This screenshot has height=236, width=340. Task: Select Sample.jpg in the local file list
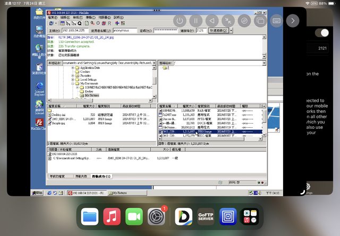pos(57,123)
